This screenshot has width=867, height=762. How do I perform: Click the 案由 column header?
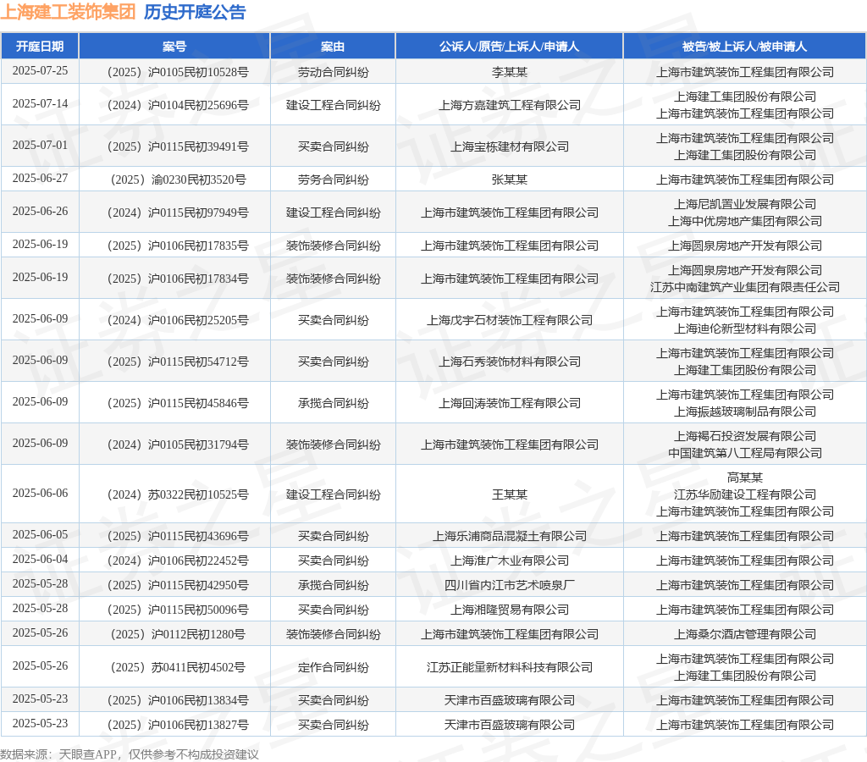click(x=333, y=47)
